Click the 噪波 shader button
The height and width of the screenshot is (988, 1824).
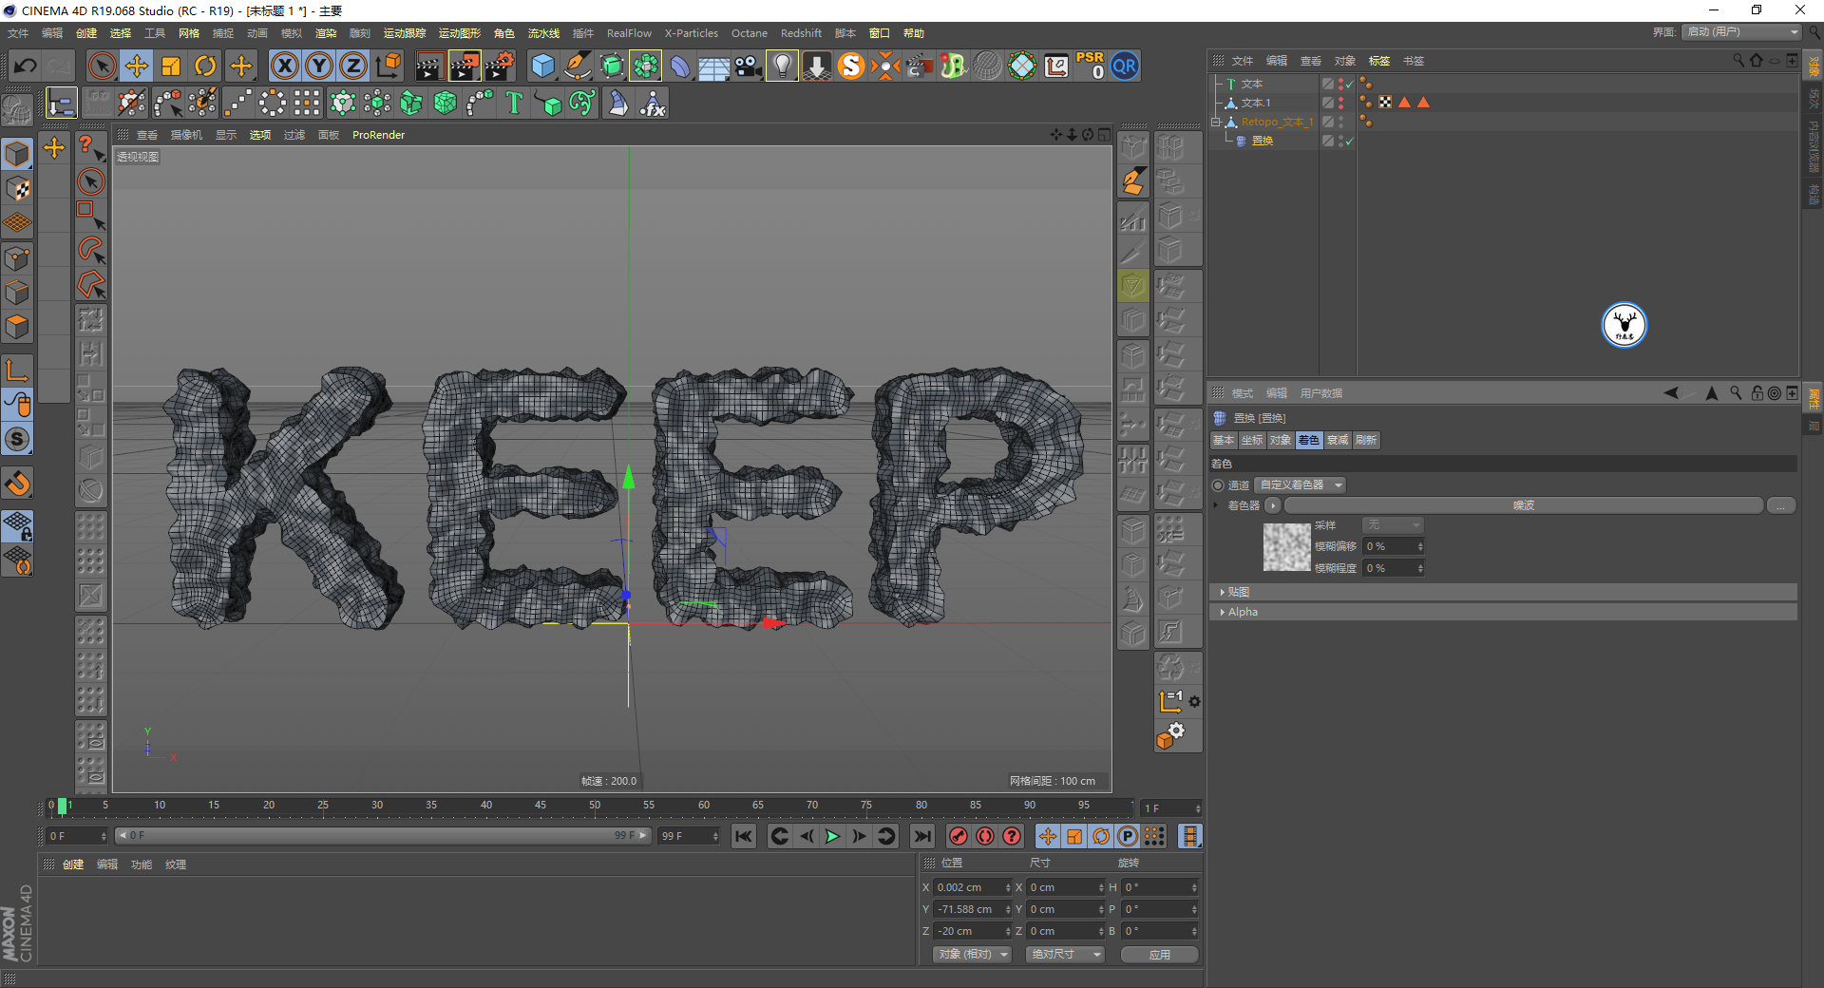coord(1523,505)
